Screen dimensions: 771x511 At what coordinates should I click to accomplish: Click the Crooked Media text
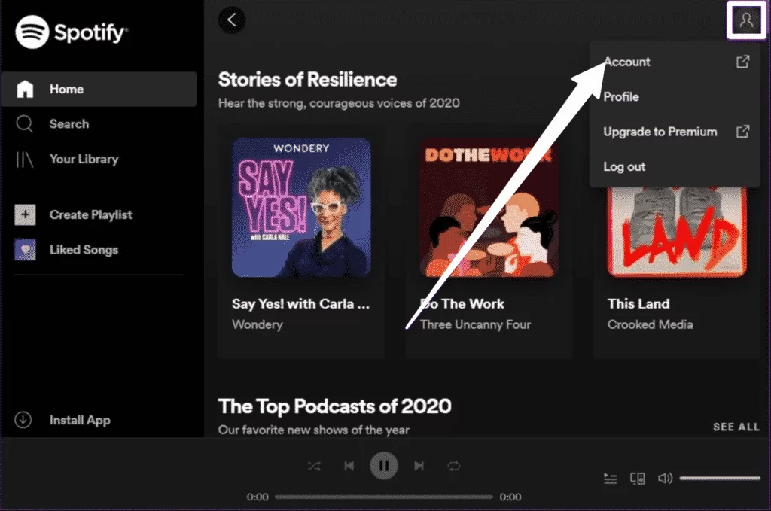(x=650, y=324)
